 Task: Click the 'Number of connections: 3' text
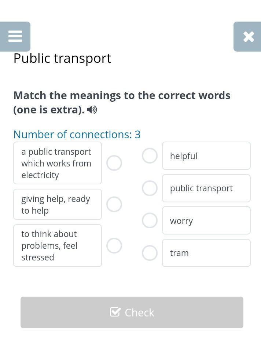(77, 135)
